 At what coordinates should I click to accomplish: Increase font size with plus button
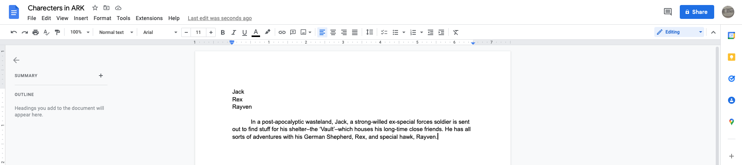[x=211, y=32]
